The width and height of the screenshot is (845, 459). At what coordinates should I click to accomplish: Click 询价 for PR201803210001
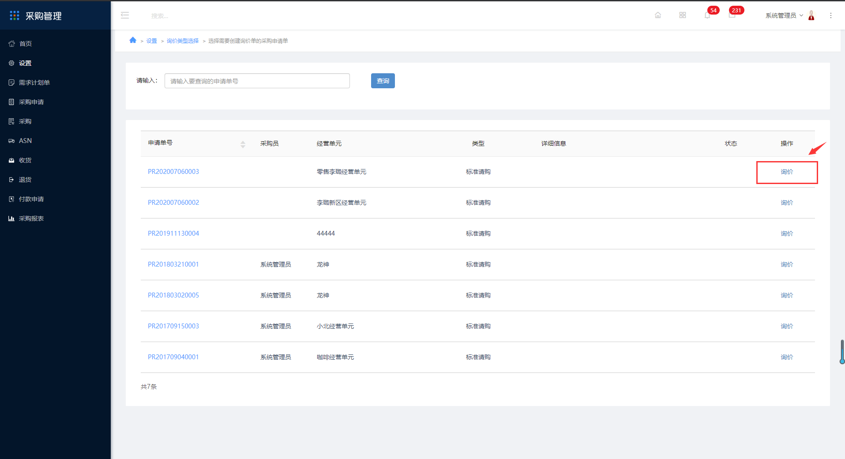[787, 264]
